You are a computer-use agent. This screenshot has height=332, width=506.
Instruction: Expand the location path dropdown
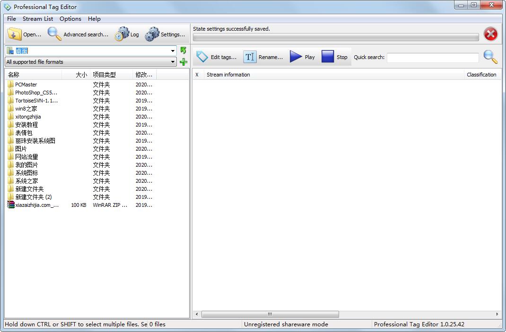click(173, 50)
